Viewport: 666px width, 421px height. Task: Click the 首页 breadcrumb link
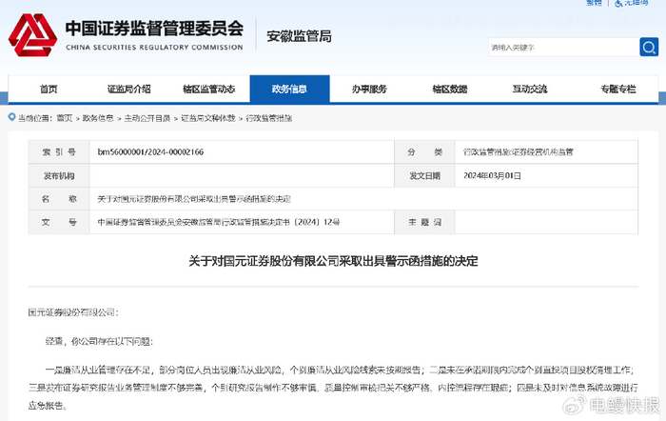click(65, 118)
